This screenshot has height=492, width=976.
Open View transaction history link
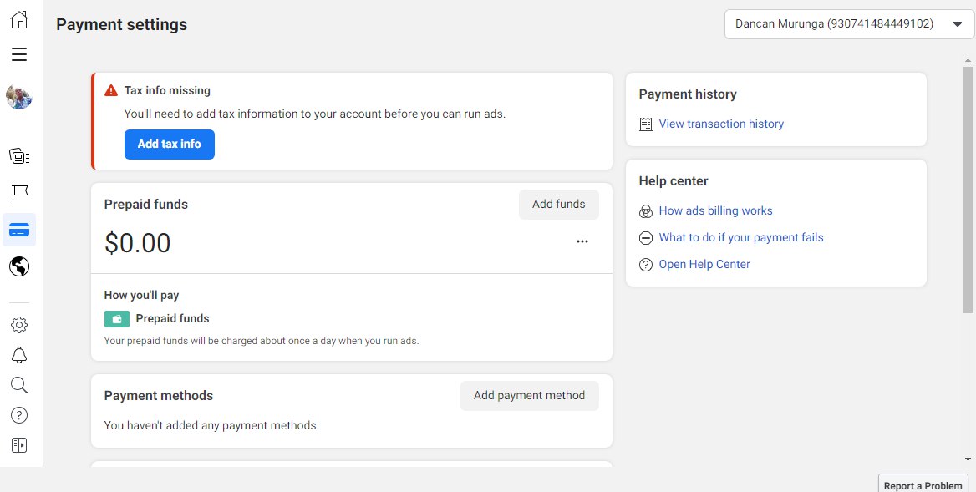(x=721, y=124)
